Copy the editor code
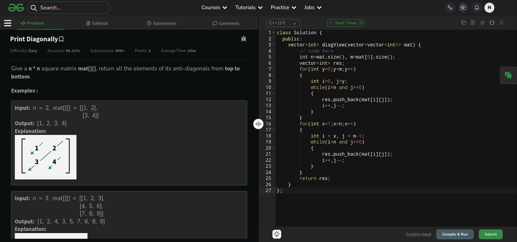 tap(464, 23)
